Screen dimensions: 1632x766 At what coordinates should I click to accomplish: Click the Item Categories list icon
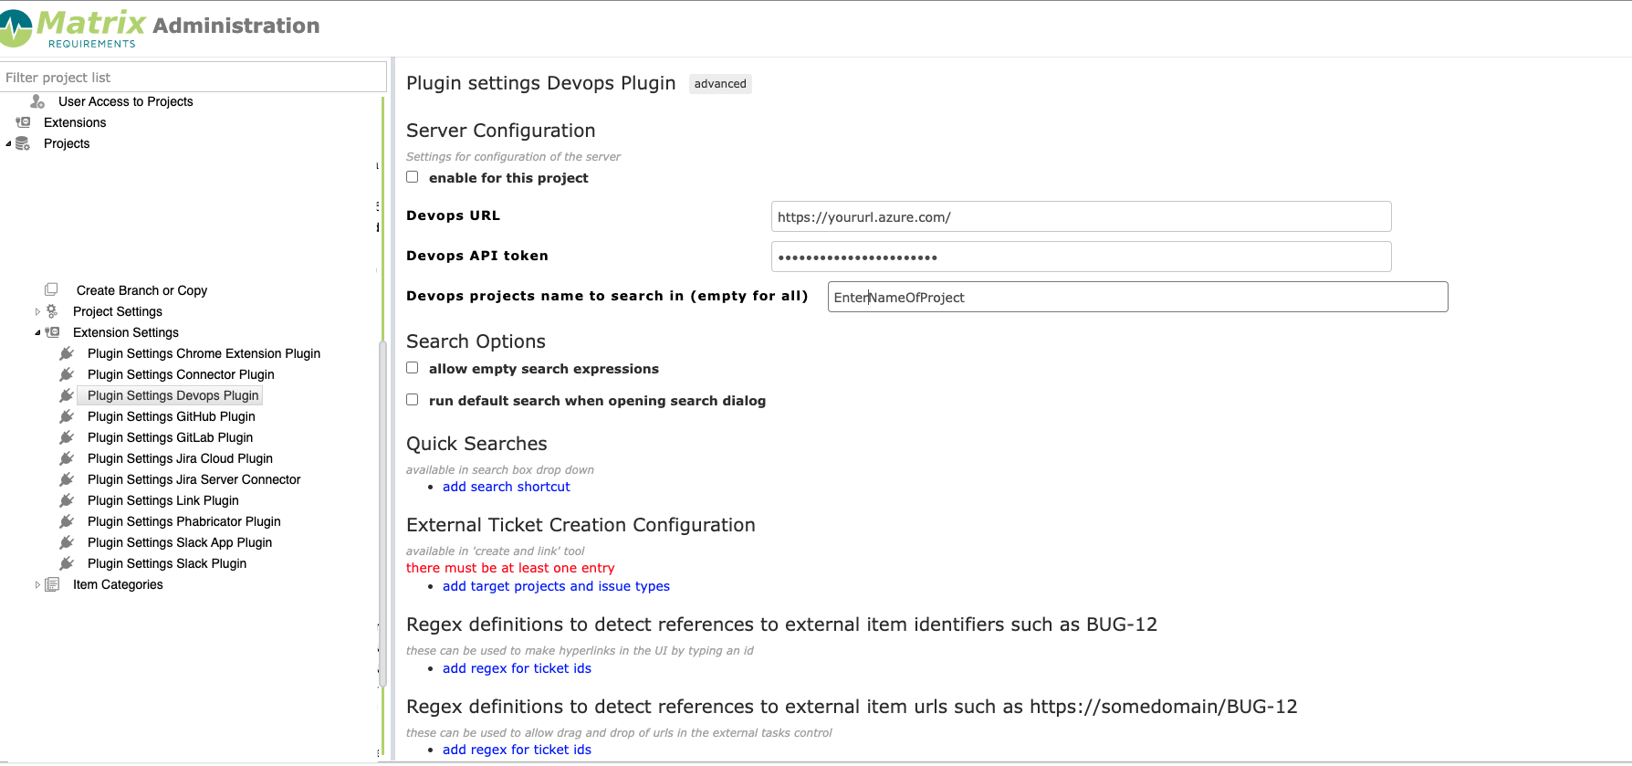coord(52,584)
